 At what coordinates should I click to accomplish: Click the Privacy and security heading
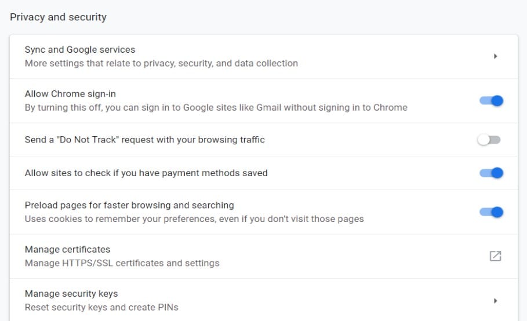click(58, 17)
